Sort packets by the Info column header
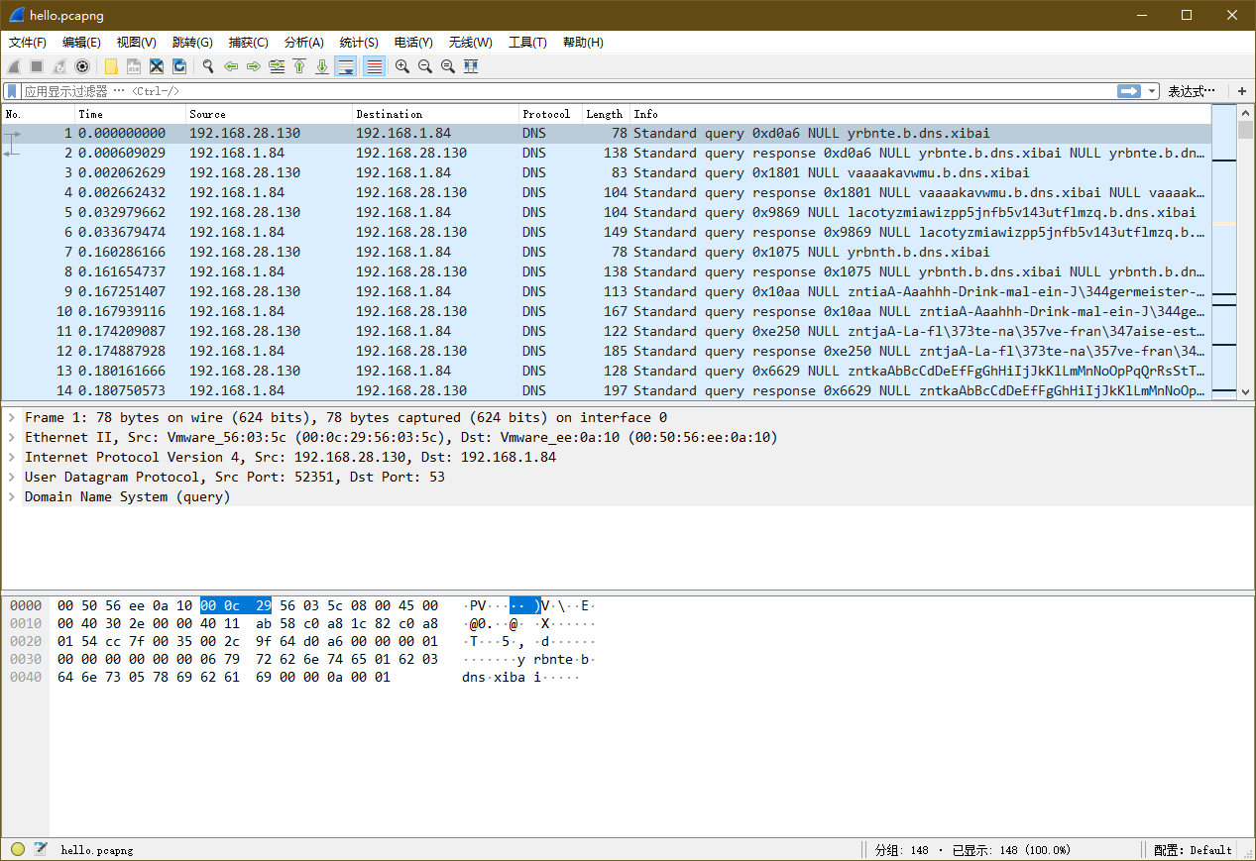 [920, 114]
